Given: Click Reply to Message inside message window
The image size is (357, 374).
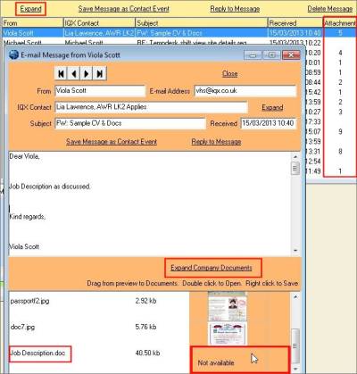Looking at the screenshot, I should (216, 142).
